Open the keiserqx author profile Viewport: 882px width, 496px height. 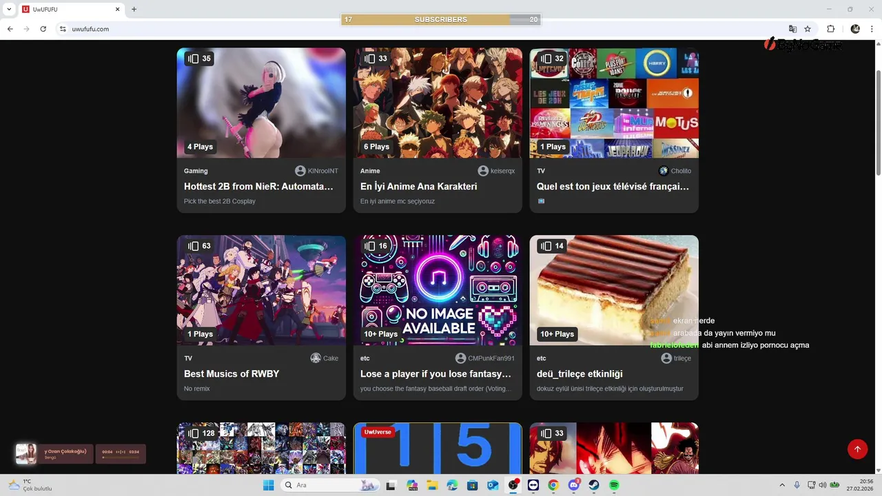pyautogui.click(x=496, y=171)
